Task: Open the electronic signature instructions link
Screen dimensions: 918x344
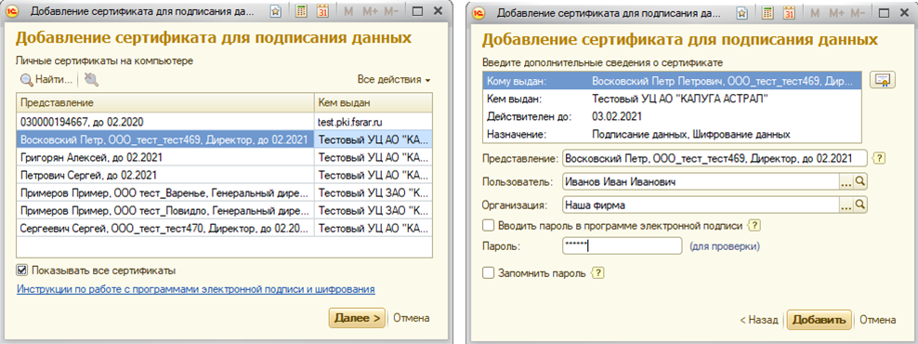Action: pos(195,289)
